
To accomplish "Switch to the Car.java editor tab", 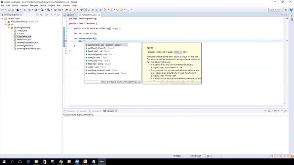I will point(70,15).
